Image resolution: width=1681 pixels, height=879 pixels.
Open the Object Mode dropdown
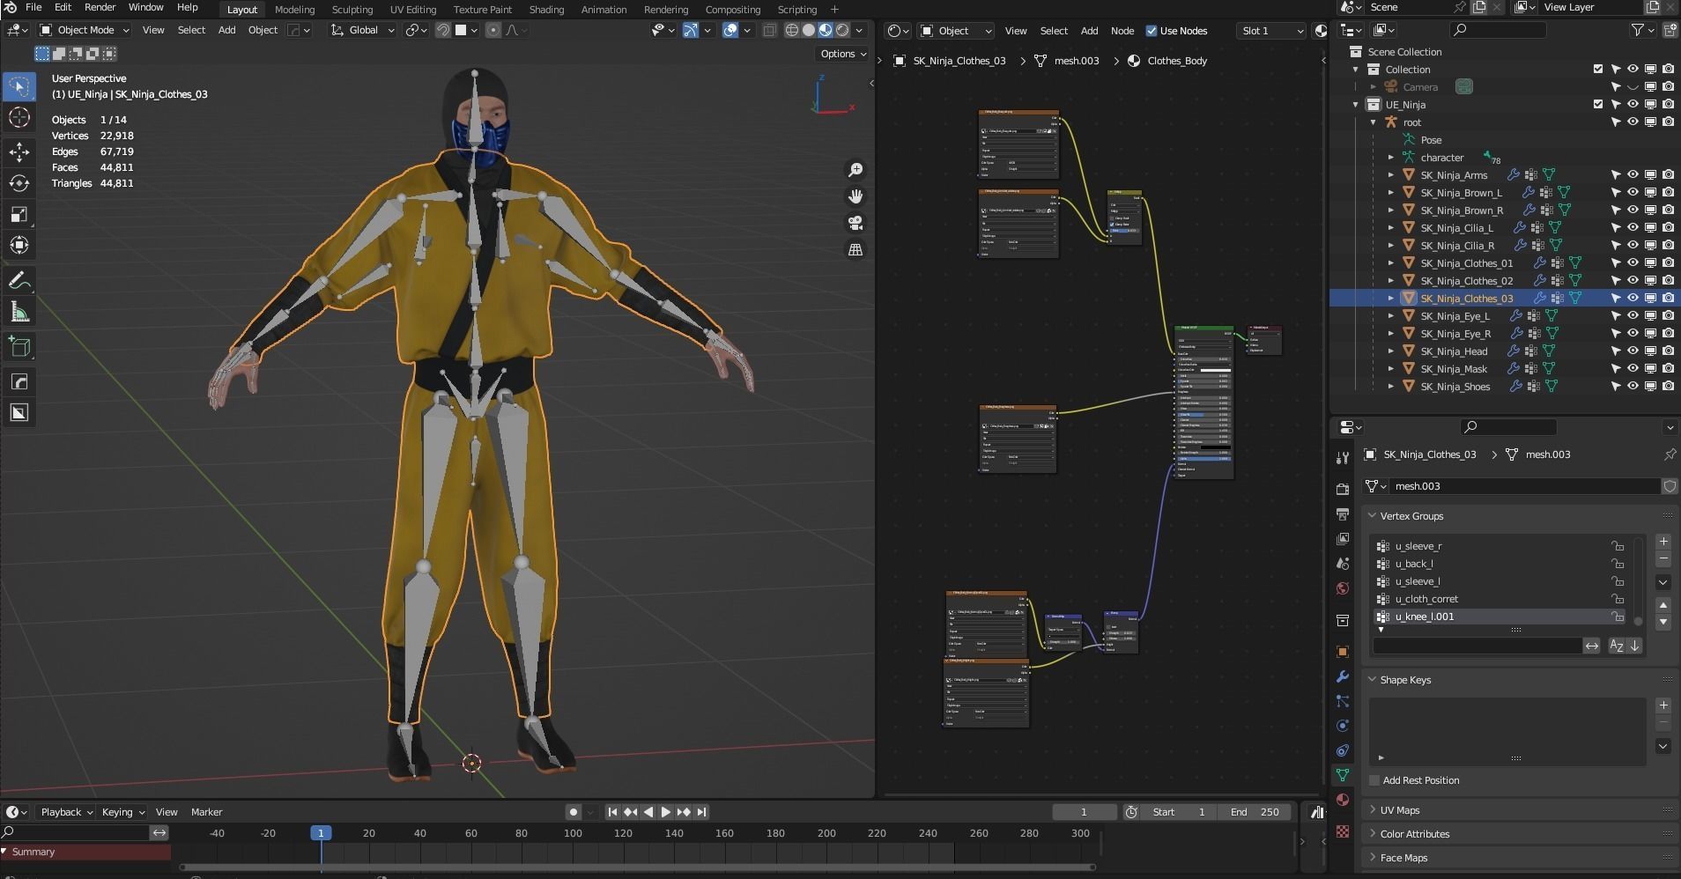click(84, 30)
